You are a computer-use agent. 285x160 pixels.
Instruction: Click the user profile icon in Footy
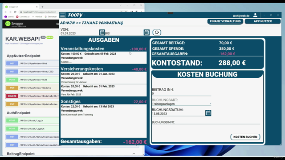pos(255,15)
